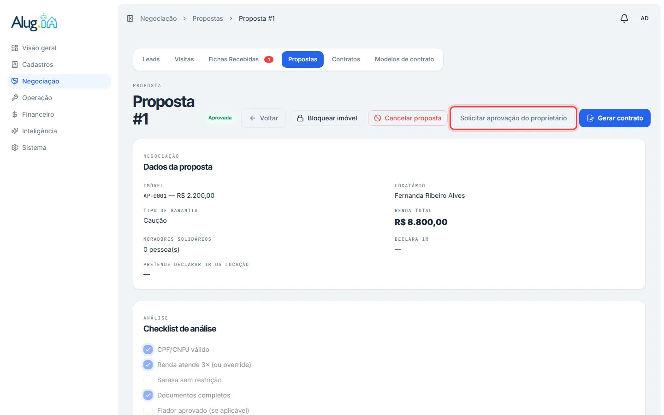Screen dimensions: 664x415
Task: Open the Fichas Recebidas tab
Action: click(241, 59)
